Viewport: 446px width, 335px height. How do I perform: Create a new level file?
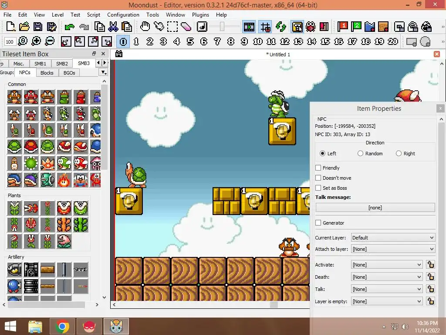(x=10, y=27)
